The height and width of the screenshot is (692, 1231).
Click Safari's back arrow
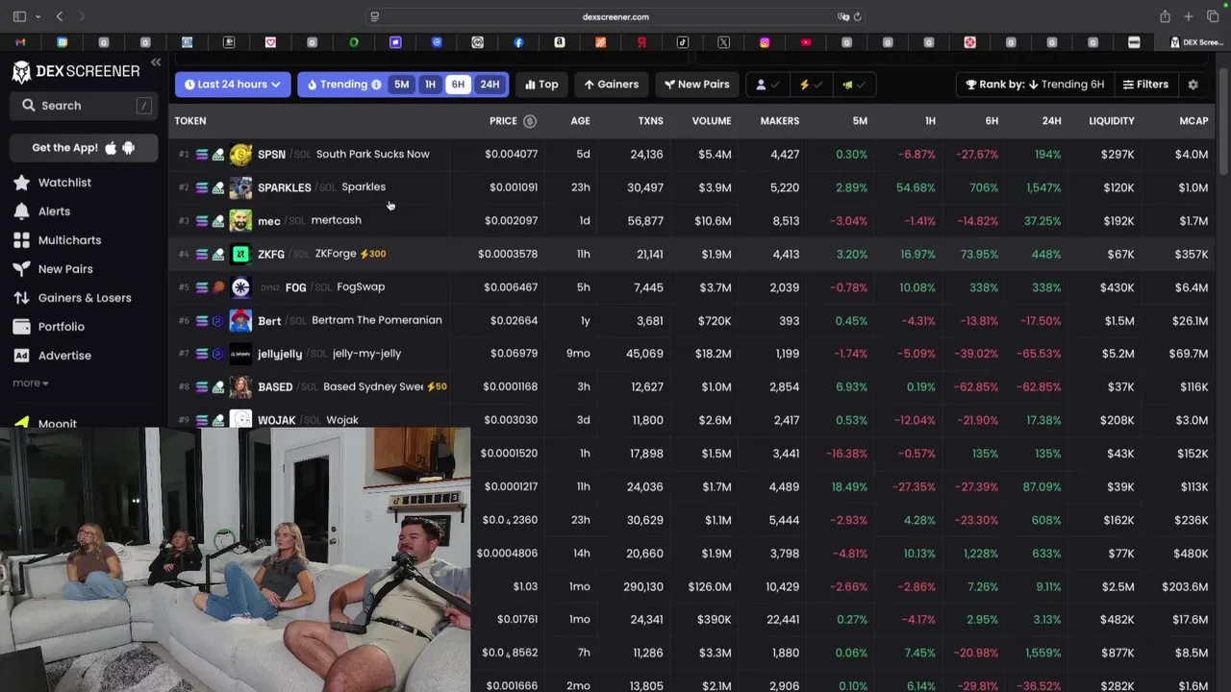60,16
